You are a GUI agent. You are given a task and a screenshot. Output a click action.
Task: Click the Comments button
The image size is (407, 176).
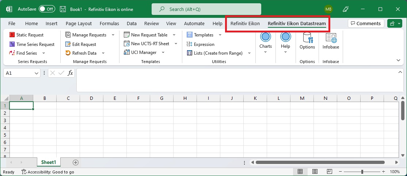pos(366,24)
